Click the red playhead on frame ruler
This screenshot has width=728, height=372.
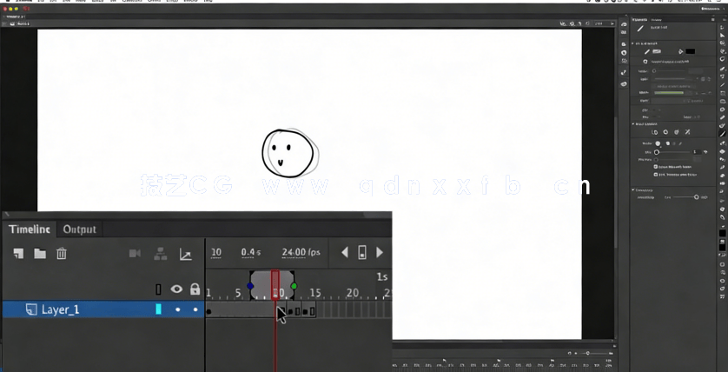[x=275, y=284]
